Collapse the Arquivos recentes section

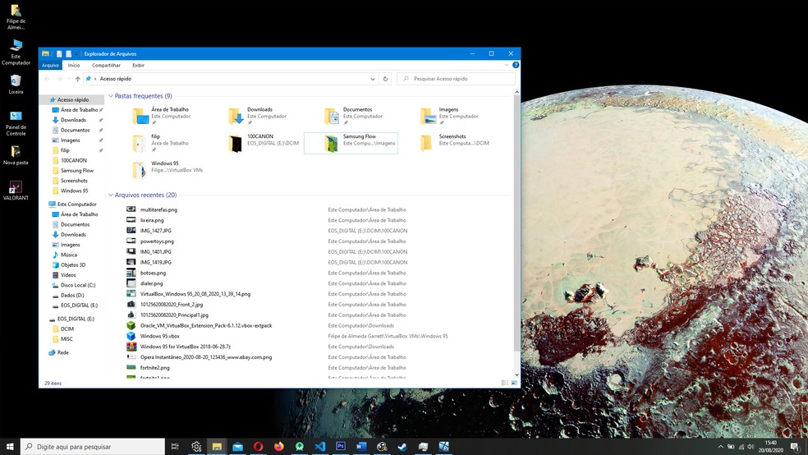[111, 195]
